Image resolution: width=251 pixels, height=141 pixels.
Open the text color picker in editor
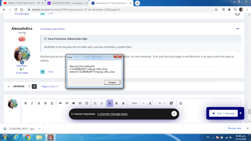(151, 103)
